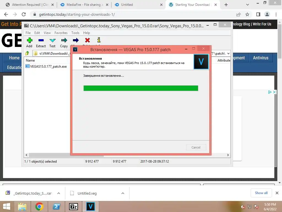
Task: Click the Test icon in 7-Zip toolbar
Action: (x=53, y=40)
